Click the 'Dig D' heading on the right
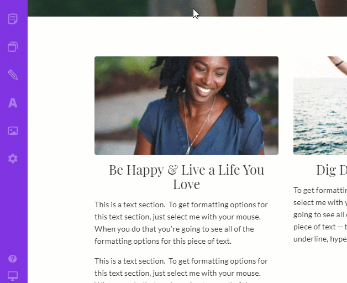This screenshot has width=347, height=283. 332,170
